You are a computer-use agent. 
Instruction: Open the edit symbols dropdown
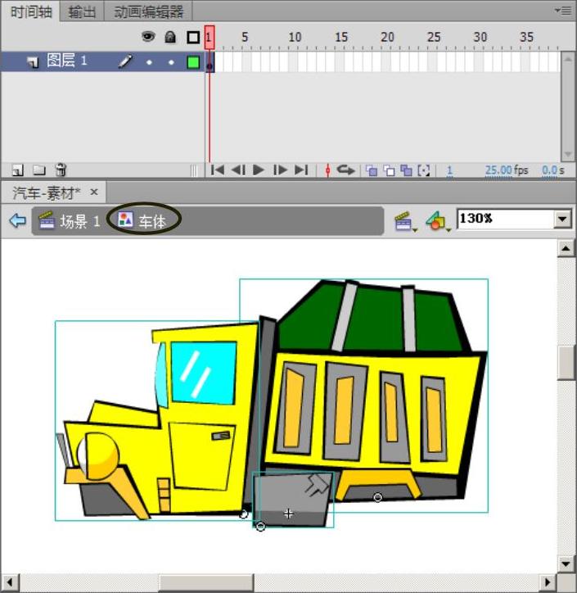tap(439, 221)
